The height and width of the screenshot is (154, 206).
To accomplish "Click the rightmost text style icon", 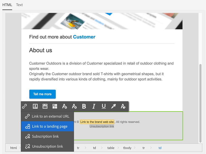I will pos(123,106).
